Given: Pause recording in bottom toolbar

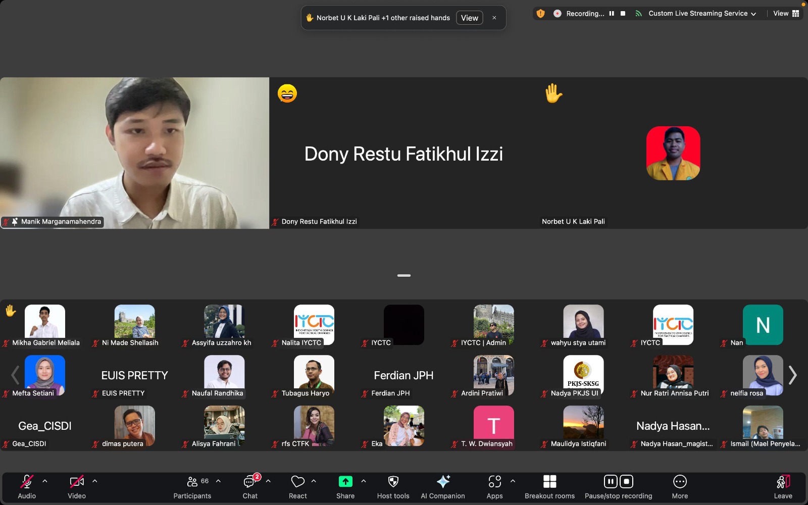Looking at the screenshot, I should pyautogui.click(x=611, y=482).
